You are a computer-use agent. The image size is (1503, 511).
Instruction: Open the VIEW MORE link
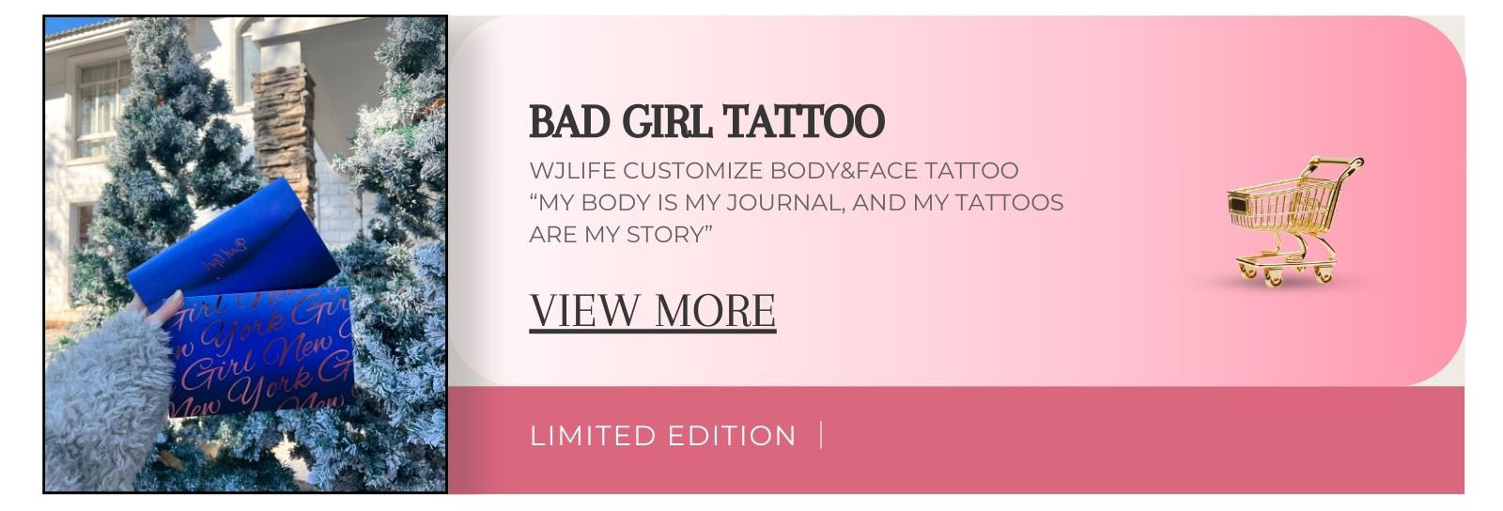[x=653, y=311]
